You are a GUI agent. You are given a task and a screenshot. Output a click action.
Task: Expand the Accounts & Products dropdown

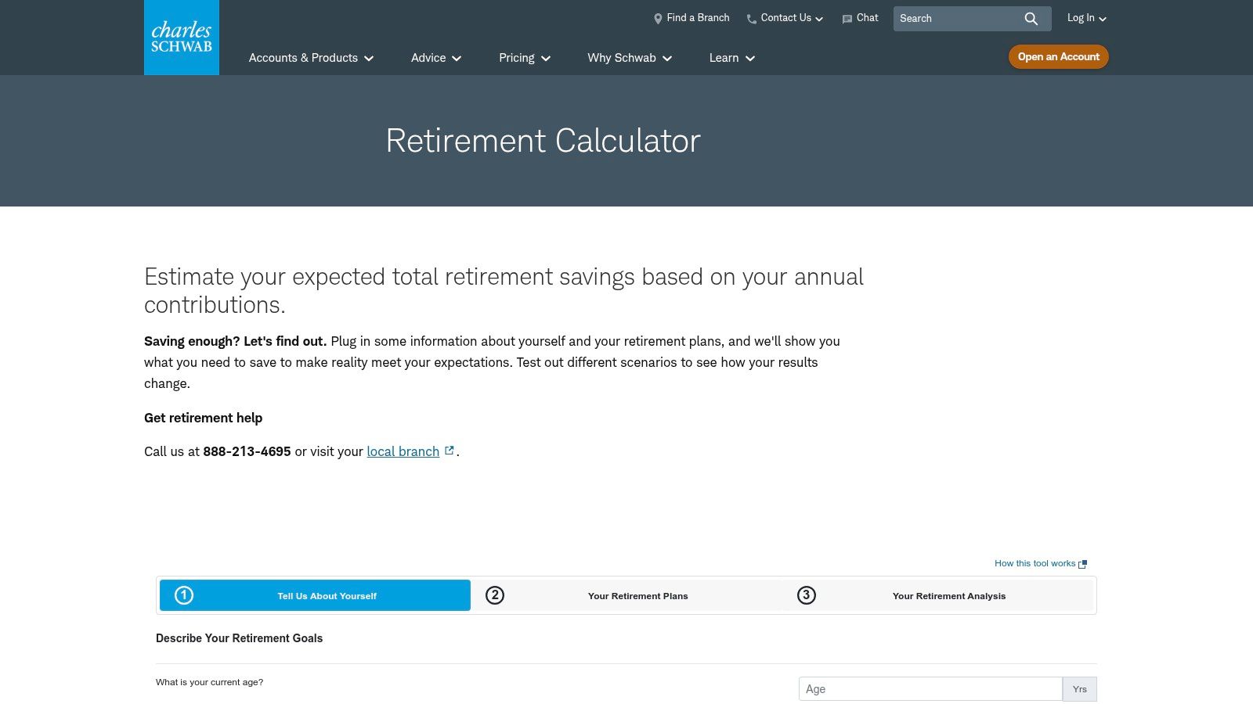[311, 58]
